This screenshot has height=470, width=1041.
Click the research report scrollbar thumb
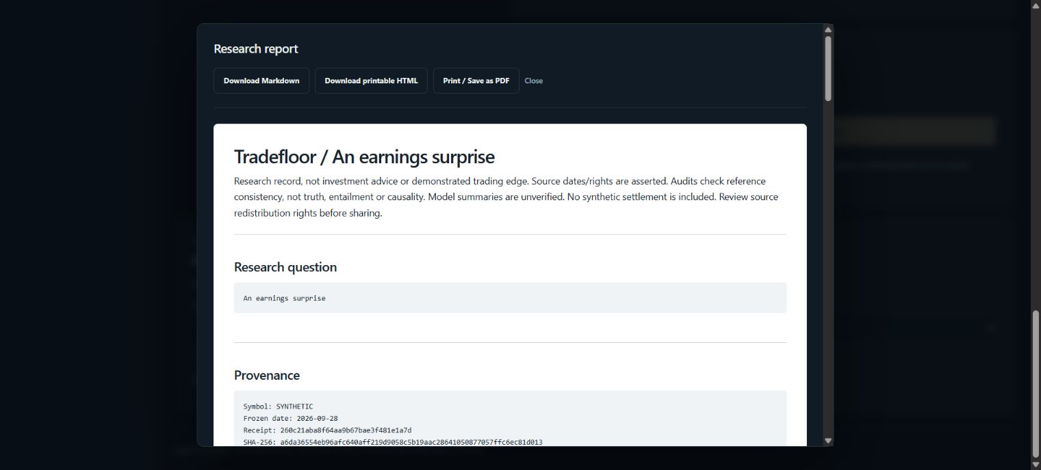click(828, 68)
